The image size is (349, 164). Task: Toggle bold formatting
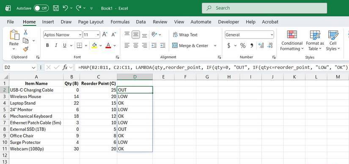coord(47,46)
